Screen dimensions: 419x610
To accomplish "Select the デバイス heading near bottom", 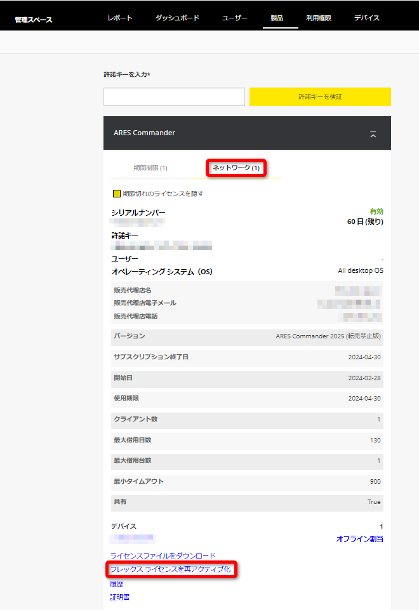I will [x=124, y=526].
